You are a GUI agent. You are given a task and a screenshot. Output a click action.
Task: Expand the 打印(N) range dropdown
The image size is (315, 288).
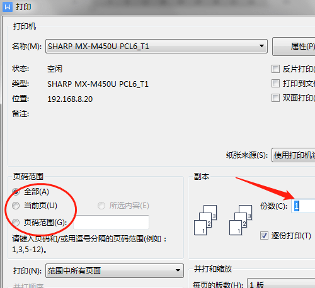[x=115, y=270]
